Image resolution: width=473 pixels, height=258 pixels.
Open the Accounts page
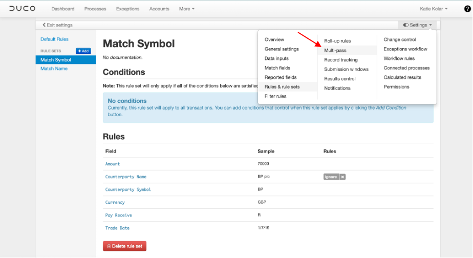(159, 9)
